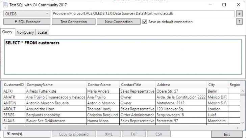Click Avda. de la Constitución 2222 cell
Image resolution: width=246 pixels, height=138 pixels.
[x=181, y=97]
